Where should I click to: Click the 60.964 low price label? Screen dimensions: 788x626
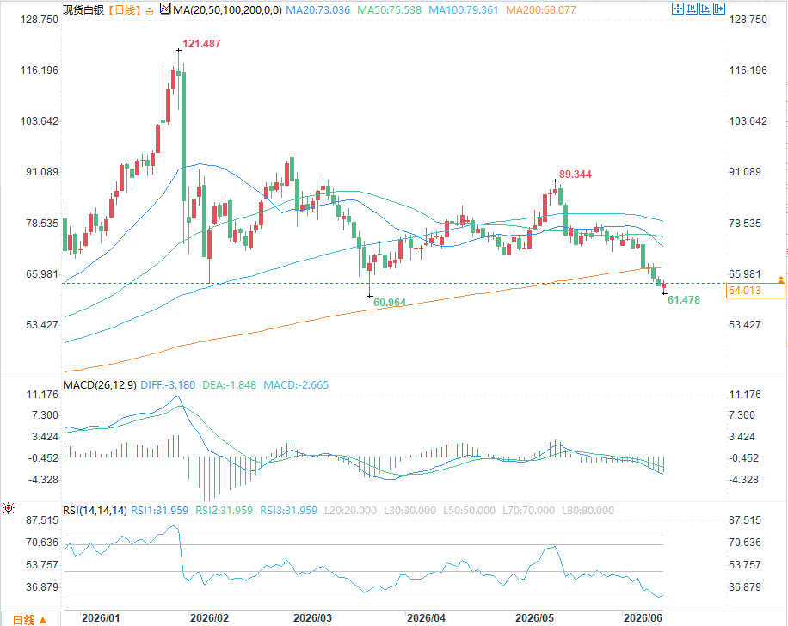(390, 303)
